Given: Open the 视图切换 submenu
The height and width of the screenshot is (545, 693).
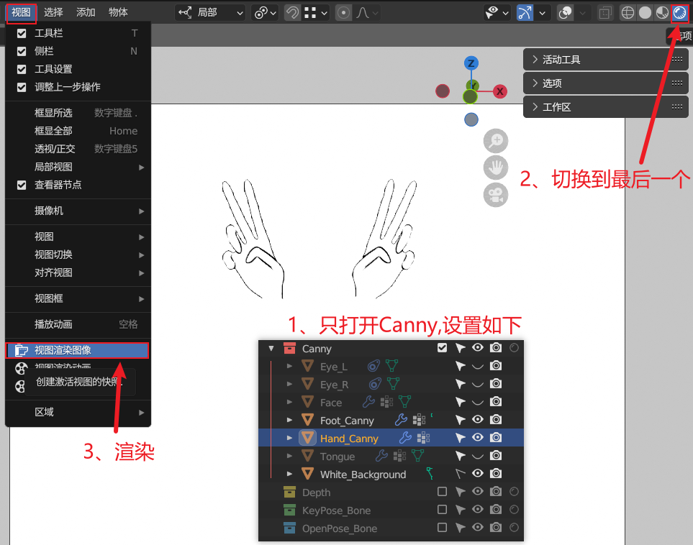Looking at the screenshot, I should tap(78, 255).
